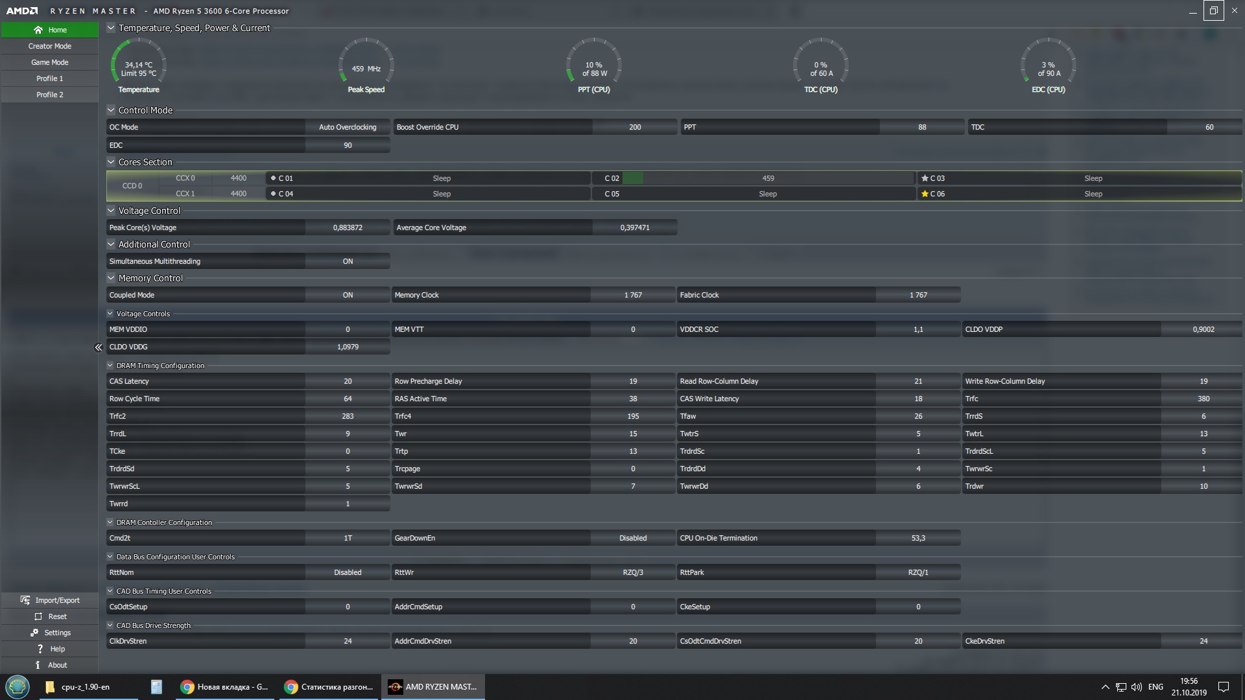Collapse sidebar with double-chevron icon
Viewport: 1245px width, 700px height.
[x=99, y=347]
